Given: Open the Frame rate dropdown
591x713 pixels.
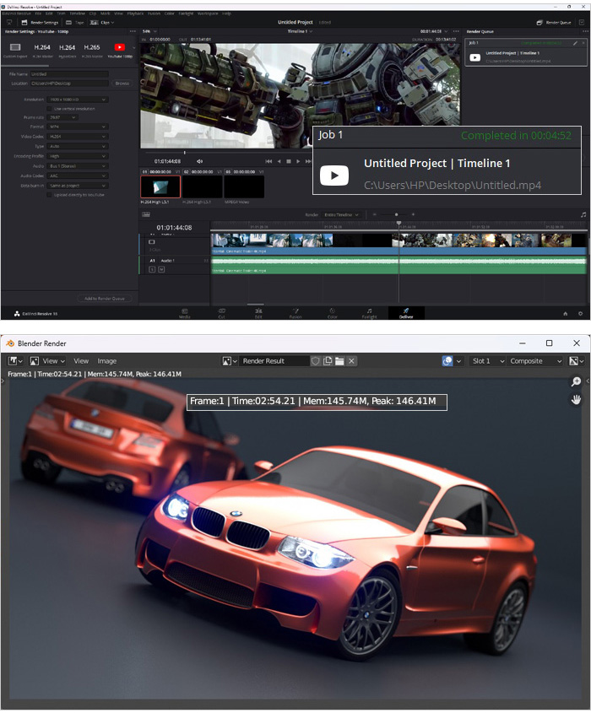Looking at the screenshot, I should point(62,117).
